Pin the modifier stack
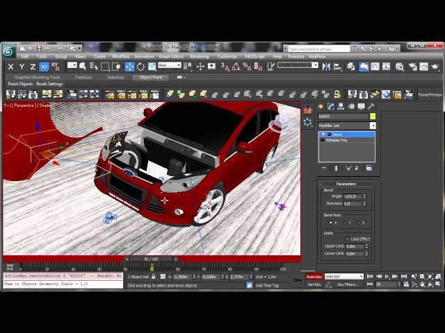445x333 pixels. tap(324, 168)
